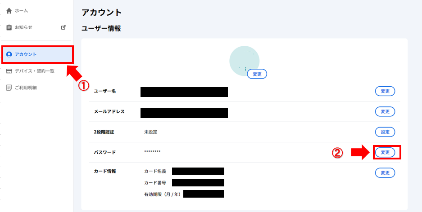Click the カード名義 label
The image size is (422, 212).
[155, 171]
